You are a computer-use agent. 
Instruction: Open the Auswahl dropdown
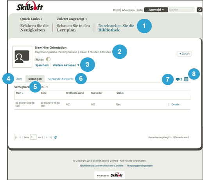tap(156, 10)
